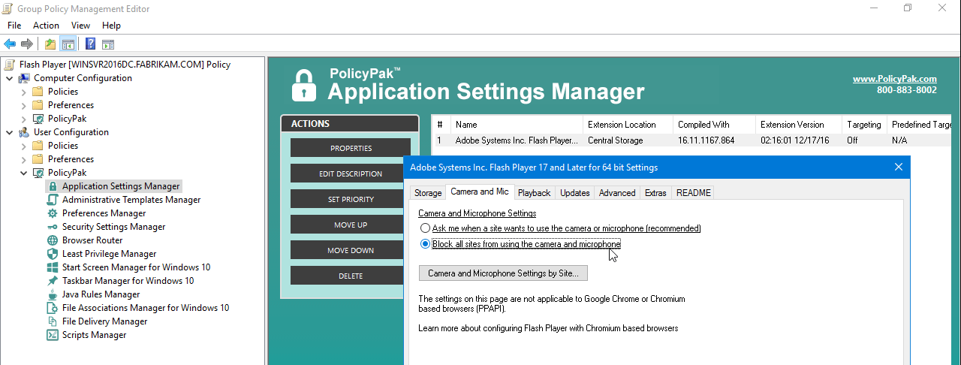Open the www.PolicyPak.com link
The image size is (961, 365).
coord(894,79)
